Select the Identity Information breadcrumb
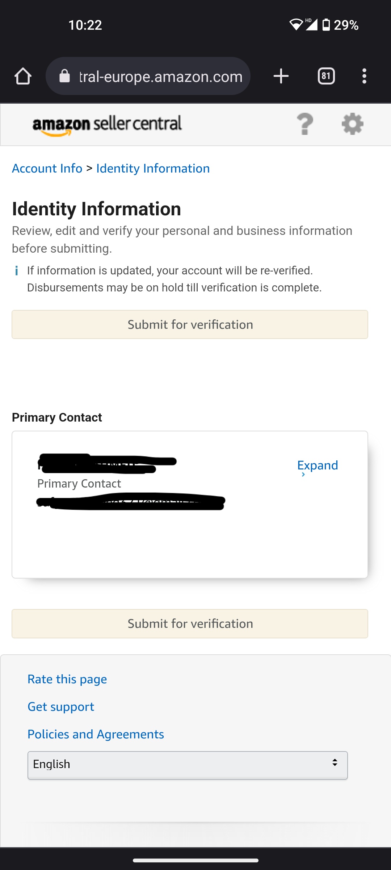The height and width of the screenshot is (870, 391). pyautogui.click(x=153, y=169)
